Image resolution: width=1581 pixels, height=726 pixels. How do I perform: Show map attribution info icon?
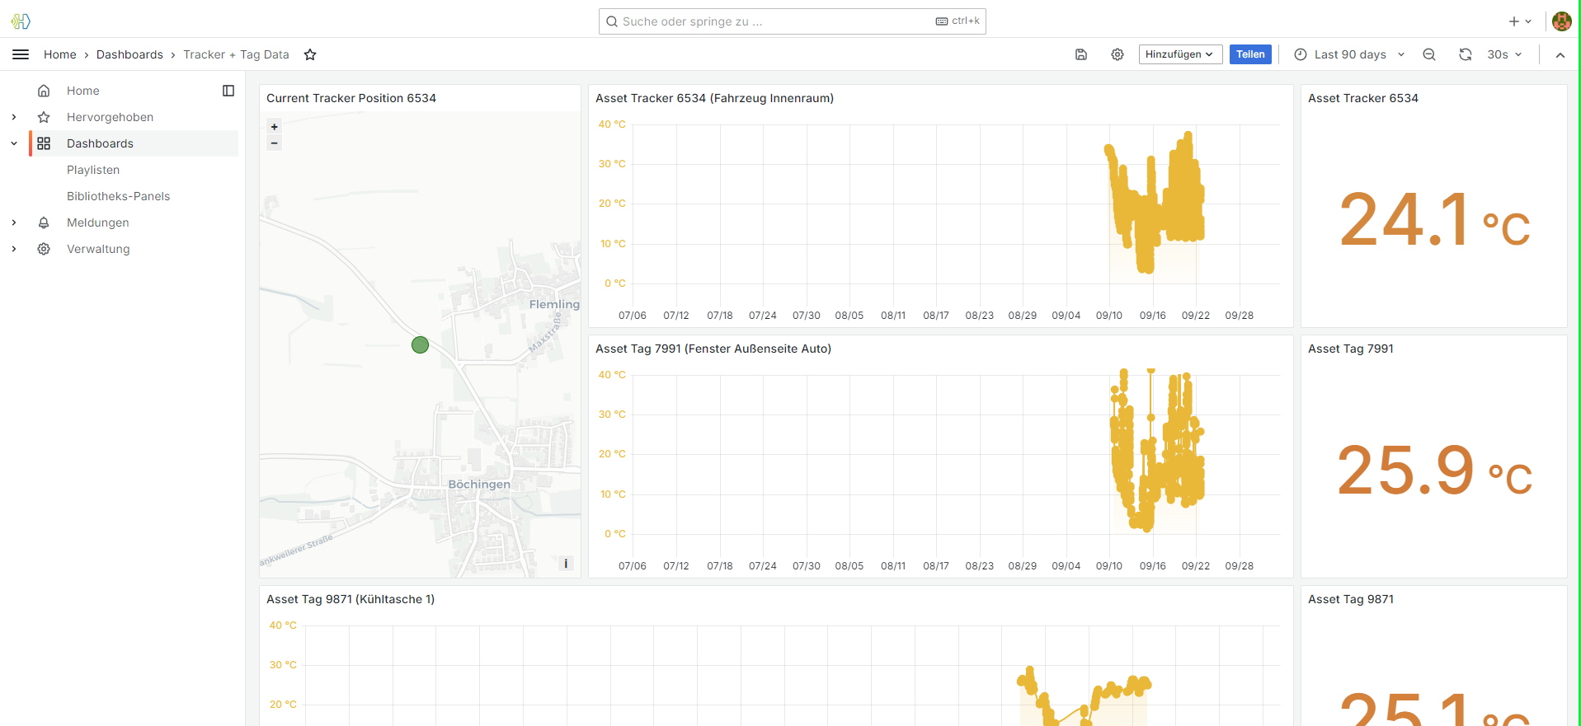[x=566, y=564]
